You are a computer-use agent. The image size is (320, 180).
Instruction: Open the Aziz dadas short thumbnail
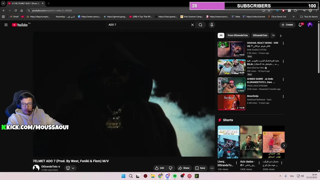click(x=251, y=142)
